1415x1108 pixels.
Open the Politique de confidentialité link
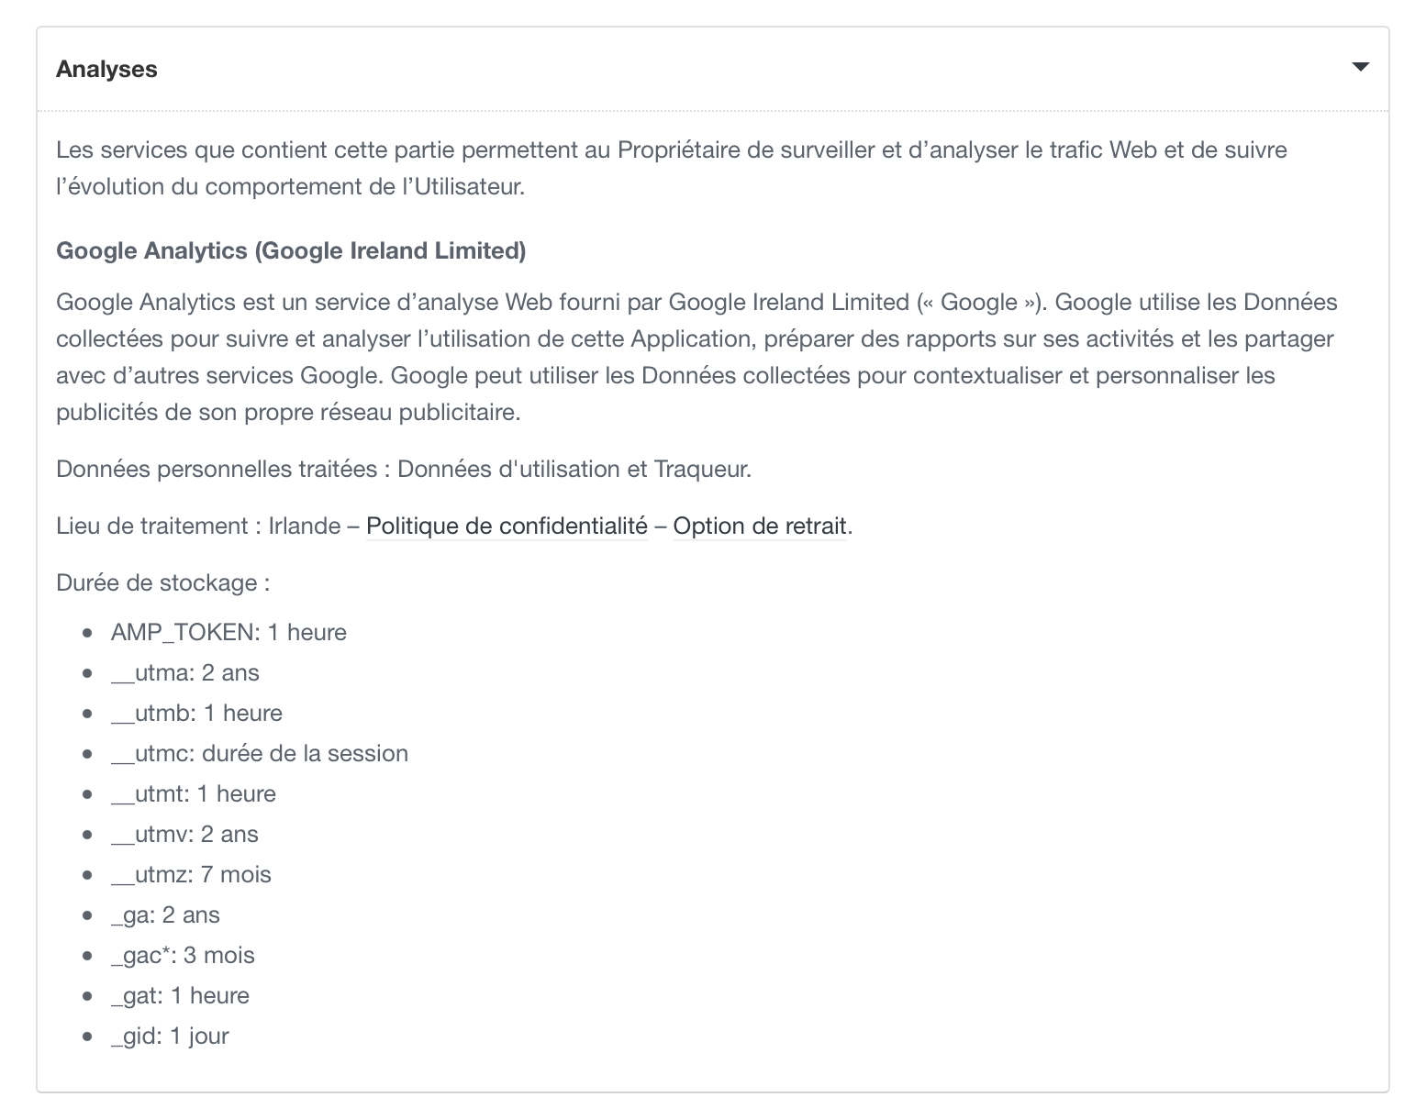[507, 526]
